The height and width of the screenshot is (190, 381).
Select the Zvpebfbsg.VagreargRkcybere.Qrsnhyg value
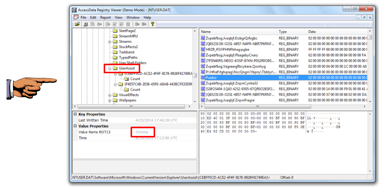pyautogui.click(x=236, y=66)
